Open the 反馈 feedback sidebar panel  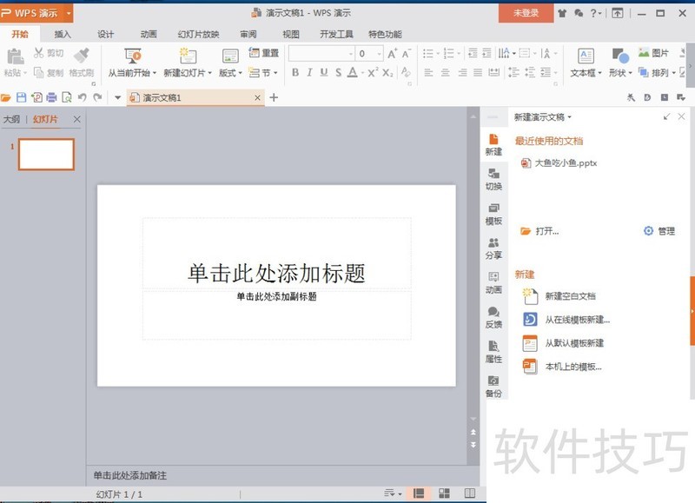[x=493, y=318]
